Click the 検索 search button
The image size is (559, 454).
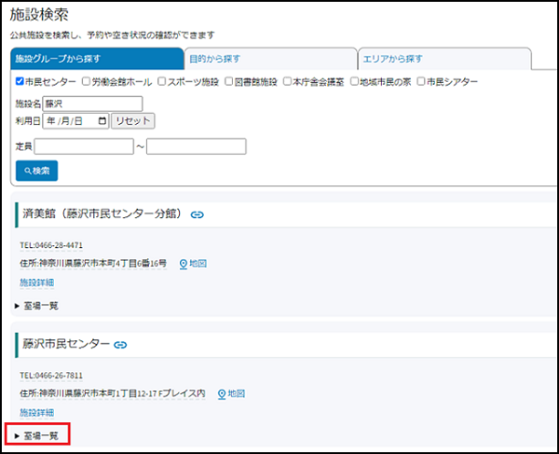[36, 171]
